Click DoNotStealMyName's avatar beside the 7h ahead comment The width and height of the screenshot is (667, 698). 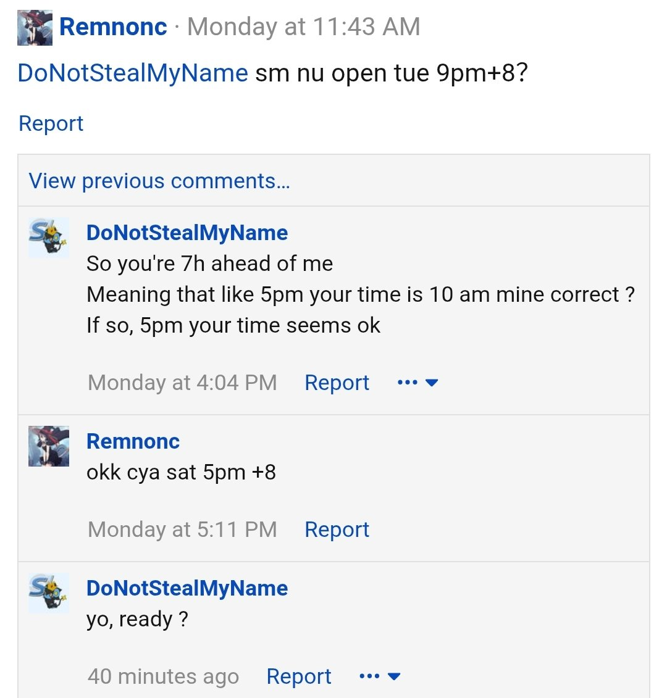tap(49, 238)
